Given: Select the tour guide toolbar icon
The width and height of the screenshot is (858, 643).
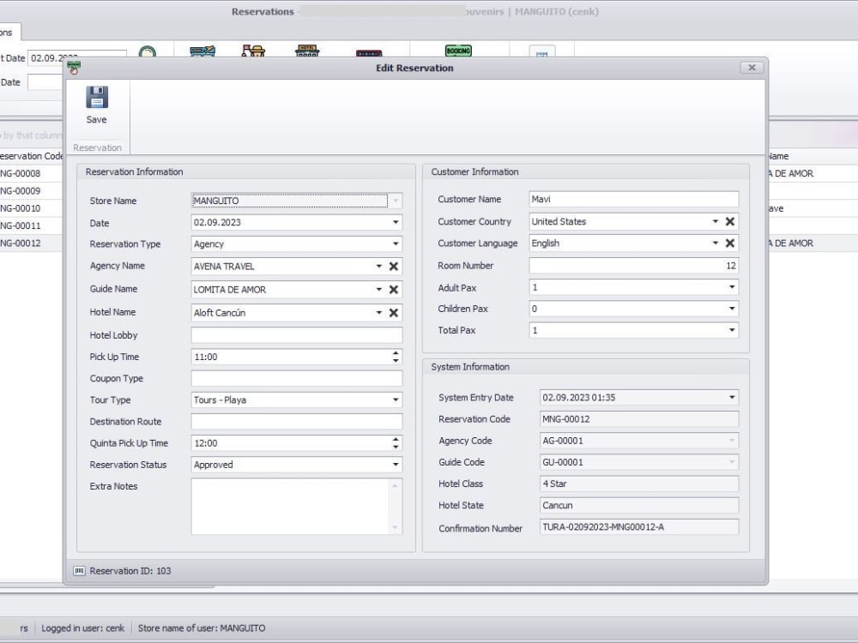Looking at the screenshot, I should coord(253,51).
